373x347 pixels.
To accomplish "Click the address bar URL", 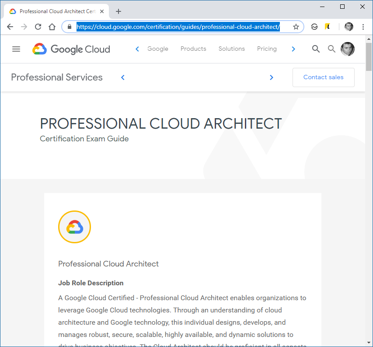I will point(178,27).
